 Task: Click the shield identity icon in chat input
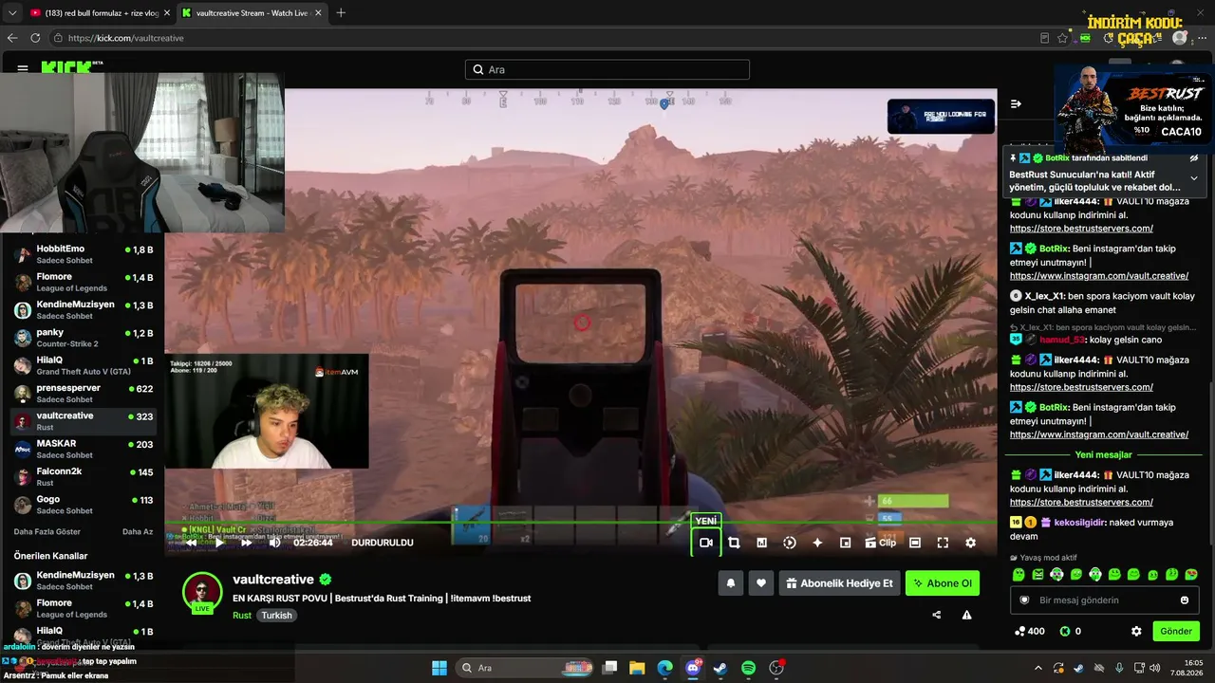click(1024, 600)
